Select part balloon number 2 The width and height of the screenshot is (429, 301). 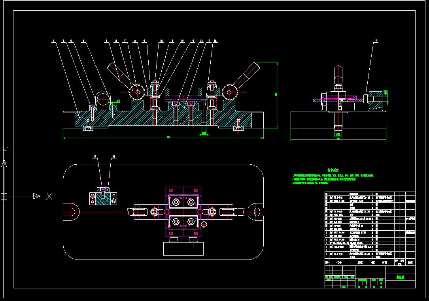(64, 41)
